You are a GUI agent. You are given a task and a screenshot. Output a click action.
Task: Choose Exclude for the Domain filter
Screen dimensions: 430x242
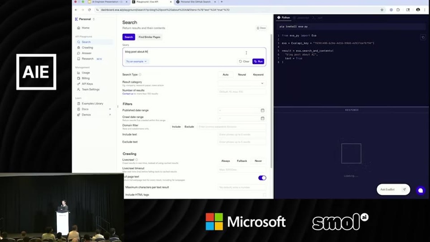click(189, 127)
